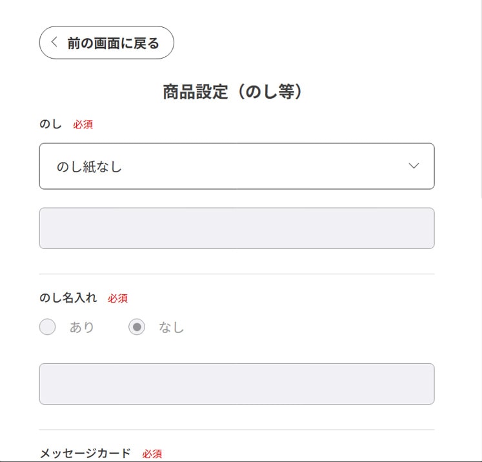Expand the のし dropdown using its chevron arrow
The height and width of the screenshot is (462, 482).
click(x=414, y=166)
